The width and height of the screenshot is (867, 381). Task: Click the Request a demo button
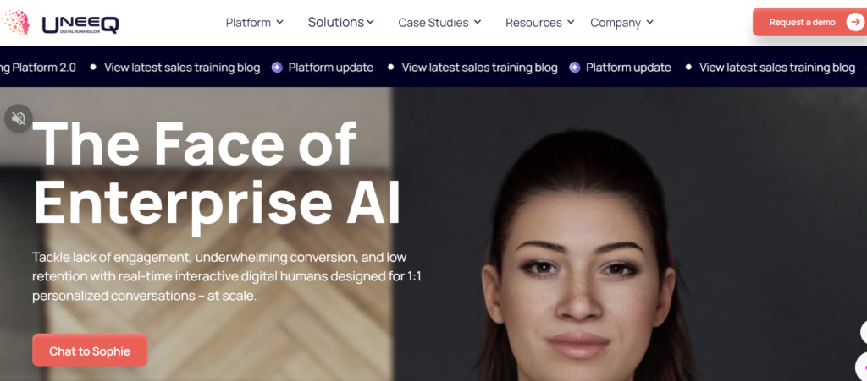tap(809, 23)
